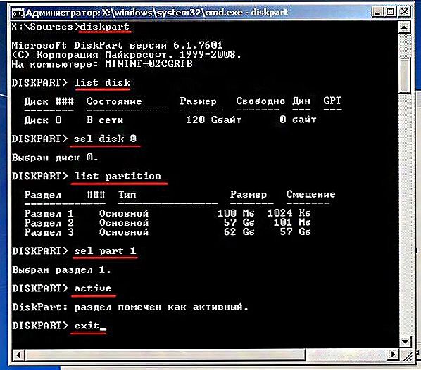Screen dimensions: 421x370
Task: Click the vertical scrollbar up arrow
Action: coord(405,27)
